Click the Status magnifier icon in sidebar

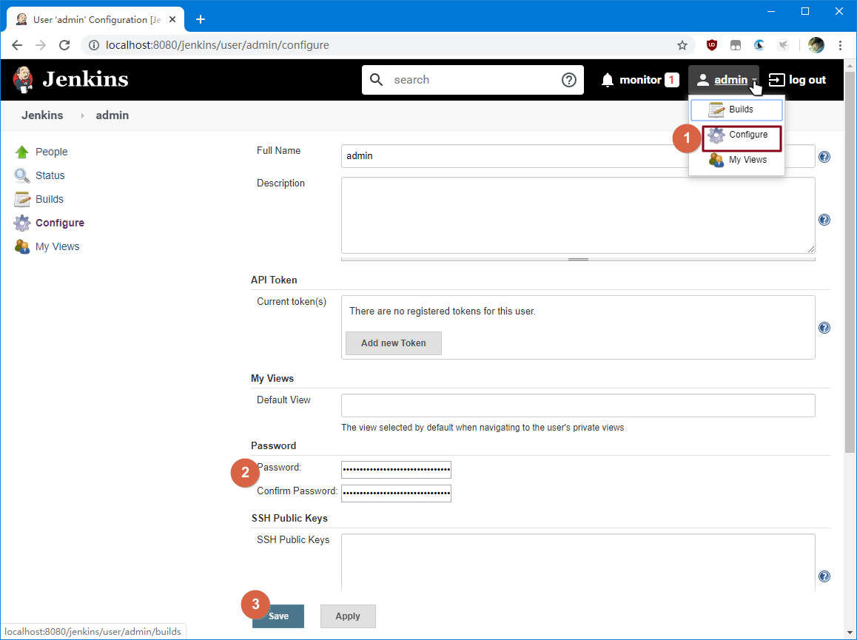point(22,175)
